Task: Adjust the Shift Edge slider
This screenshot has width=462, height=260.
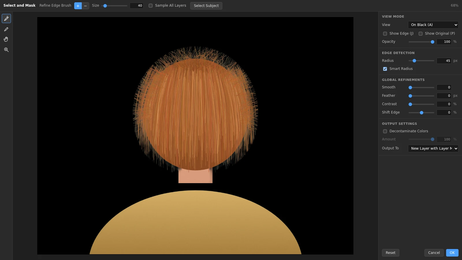Action: [x=421, y=113]
